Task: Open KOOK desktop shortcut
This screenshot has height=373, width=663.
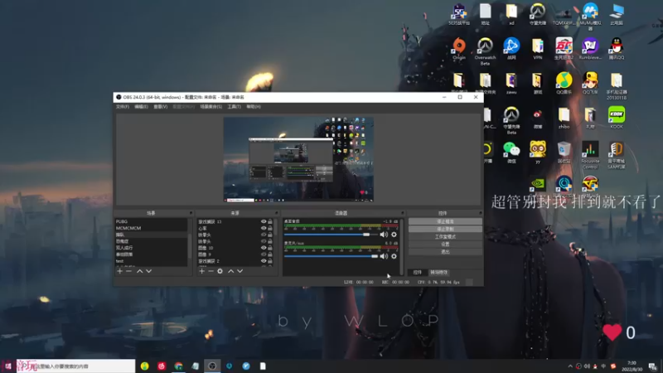Action: [617, 118]
